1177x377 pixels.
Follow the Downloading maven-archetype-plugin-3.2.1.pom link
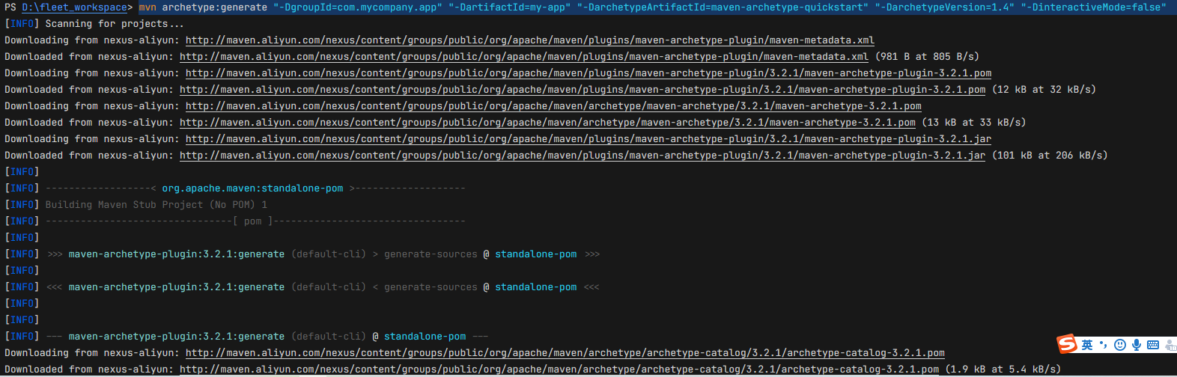[588, 73]
